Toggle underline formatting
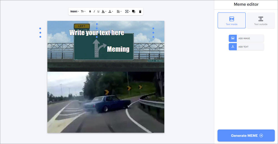Image resolution: width=278 pixels, height=144 pixels. (98, 11)
